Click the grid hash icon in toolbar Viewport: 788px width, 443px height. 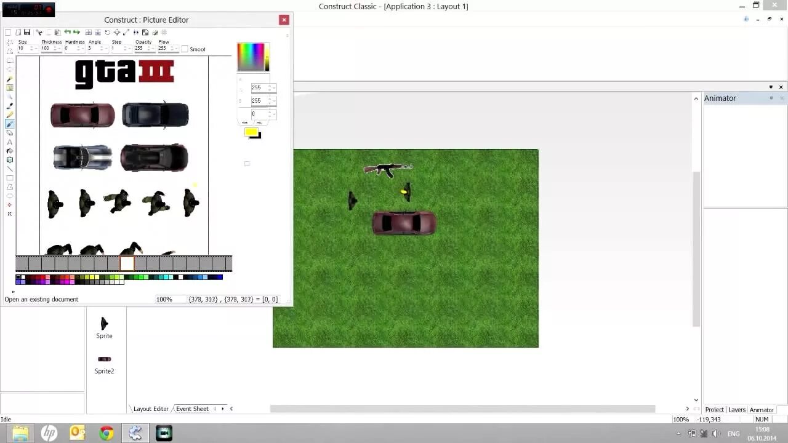(x=164, y=32)
